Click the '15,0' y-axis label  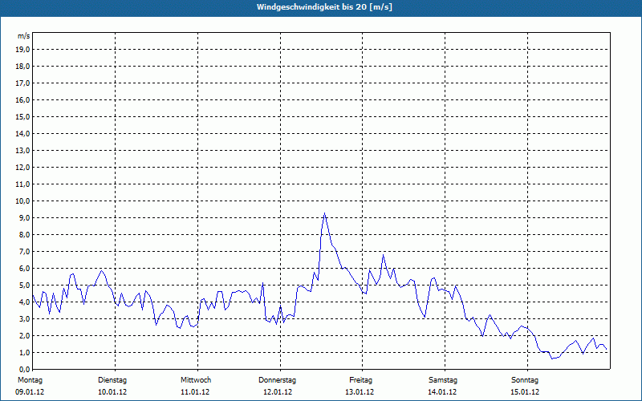click(22, 116)
